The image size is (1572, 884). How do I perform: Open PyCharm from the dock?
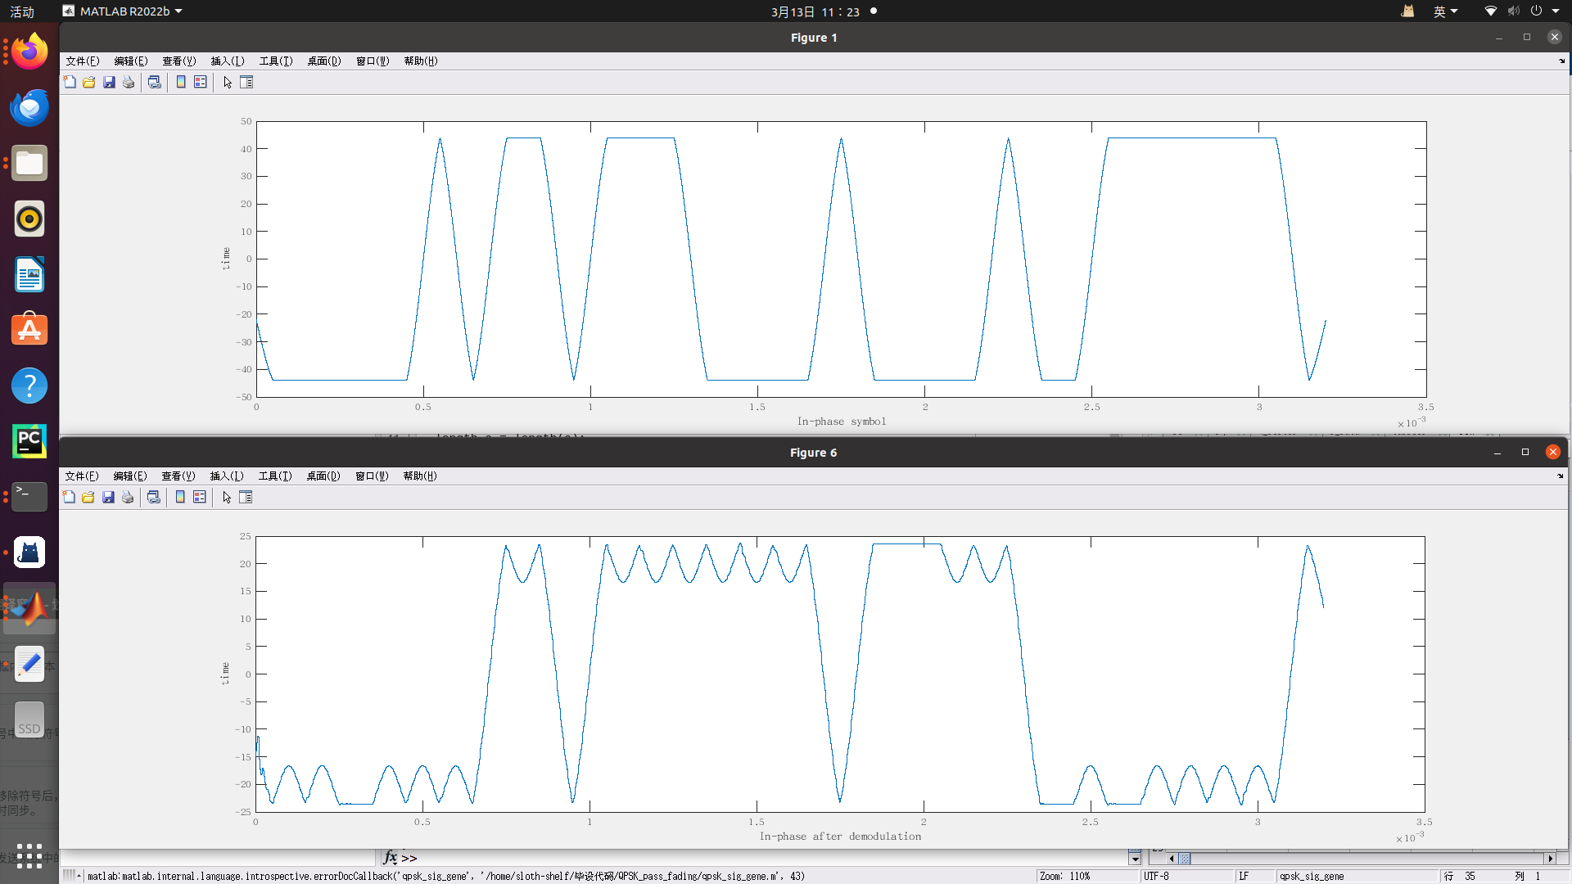click(x=29, y=441)
